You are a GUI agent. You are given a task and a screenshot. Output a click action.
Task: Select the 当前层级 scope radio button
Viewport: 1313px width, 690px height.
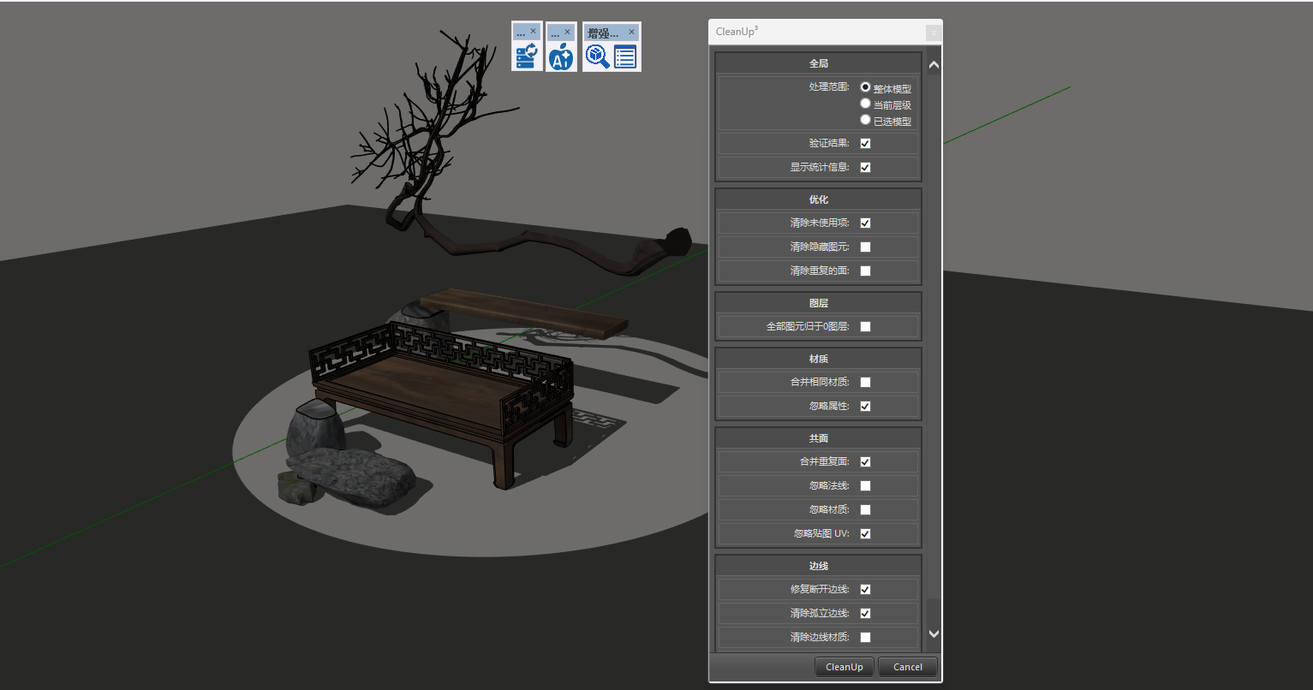click(x=865, y=104)
